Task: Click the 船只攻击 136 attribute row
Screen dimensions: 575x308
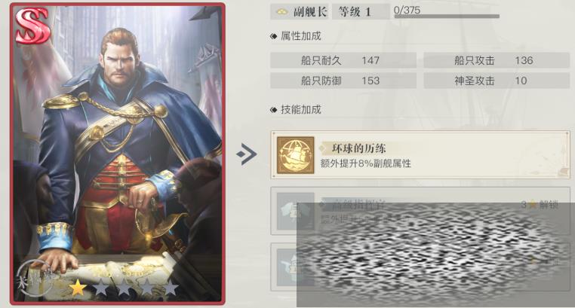Action: (497, 60)
